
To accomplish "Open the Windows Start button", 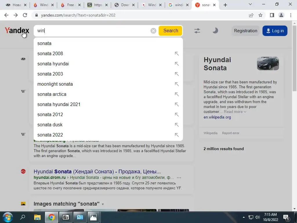I will click(8, 217).
